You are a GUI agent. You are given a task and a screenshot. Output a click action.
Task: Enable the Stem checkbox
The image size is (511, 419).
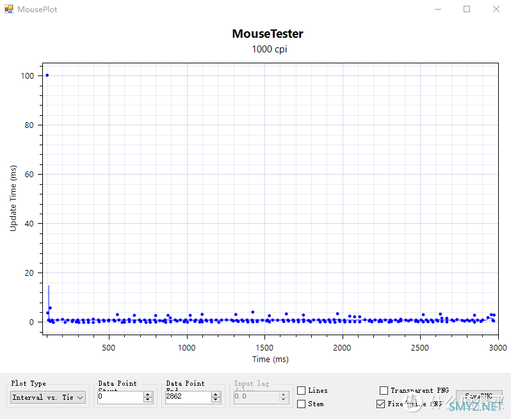click(x=302, y=404)
